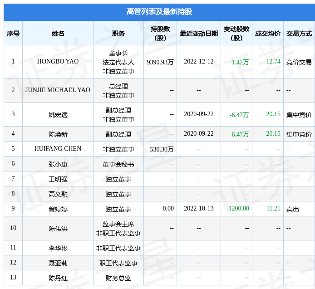The height and width of the screenshot is (289, 315).
Task: Select the 交易方式 column header
Action: point(299,34)
